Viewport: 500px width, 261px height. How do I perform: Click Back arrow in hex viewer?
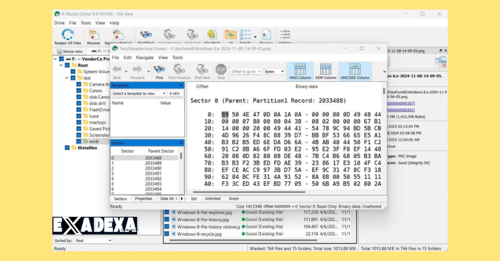point(117,72)
